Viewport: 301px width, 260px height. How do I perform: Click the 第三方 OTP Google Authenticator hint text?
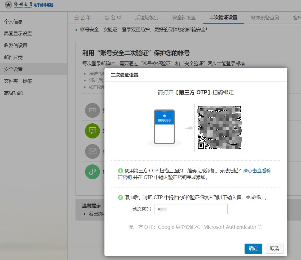tap(196, 227)
